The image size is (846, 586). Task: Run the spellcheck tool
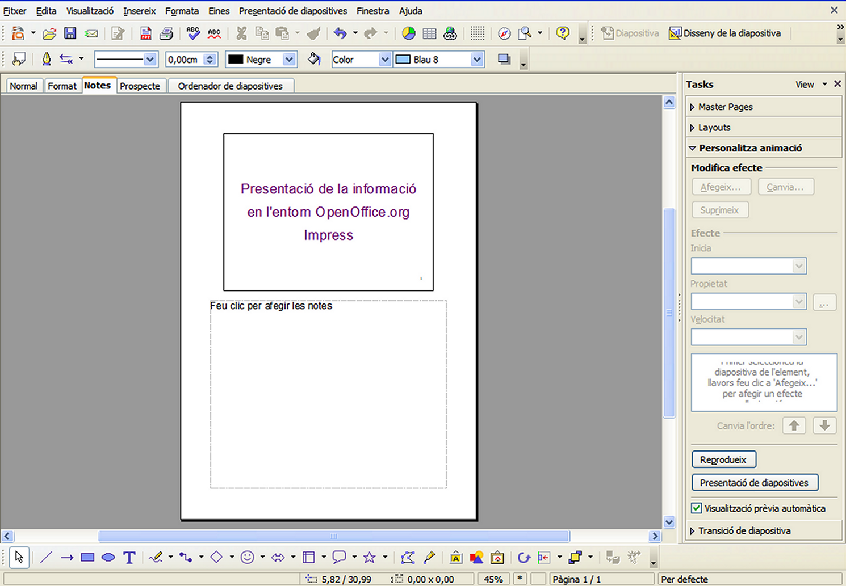193,33
